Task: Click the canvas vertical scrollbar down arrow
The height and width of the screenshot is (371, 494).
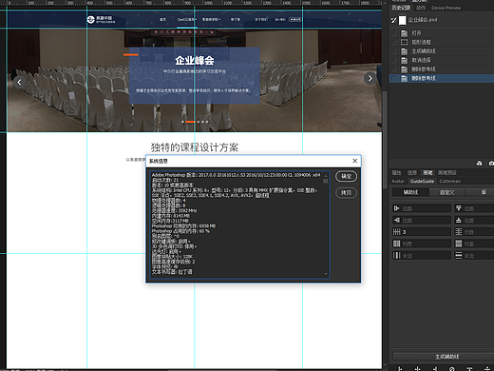Action: (385, 365)
